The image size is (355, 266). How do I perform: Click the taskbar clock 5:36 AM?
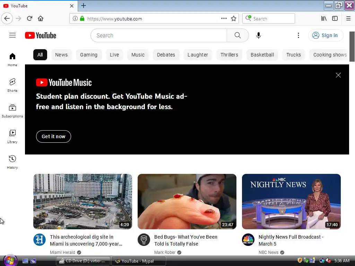(342, 260)
